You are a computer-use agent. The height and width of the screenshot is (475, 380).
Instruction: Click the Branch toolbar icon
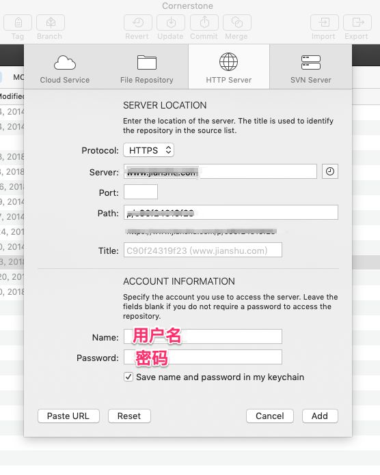[x=51, y=23]
